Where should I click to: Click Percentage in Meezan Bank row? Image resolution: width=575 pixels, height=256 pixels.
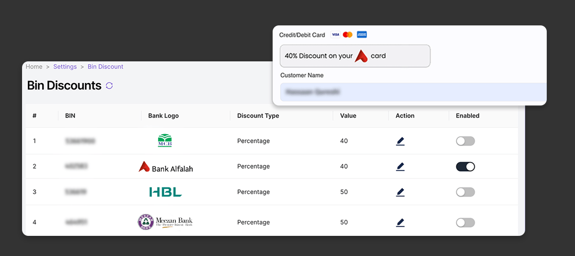(x=253, y=222)
